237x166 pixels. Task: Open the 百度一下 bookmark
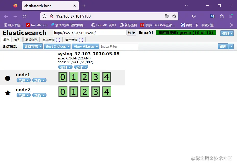point(197,25)
